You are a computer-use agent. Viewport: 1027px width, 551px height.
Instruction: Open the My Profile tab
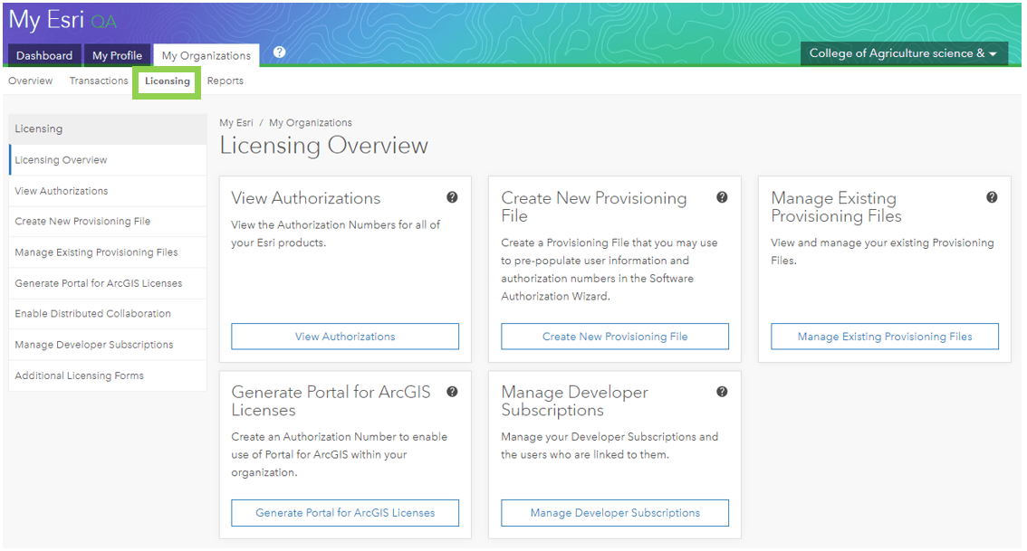(117, 55)
